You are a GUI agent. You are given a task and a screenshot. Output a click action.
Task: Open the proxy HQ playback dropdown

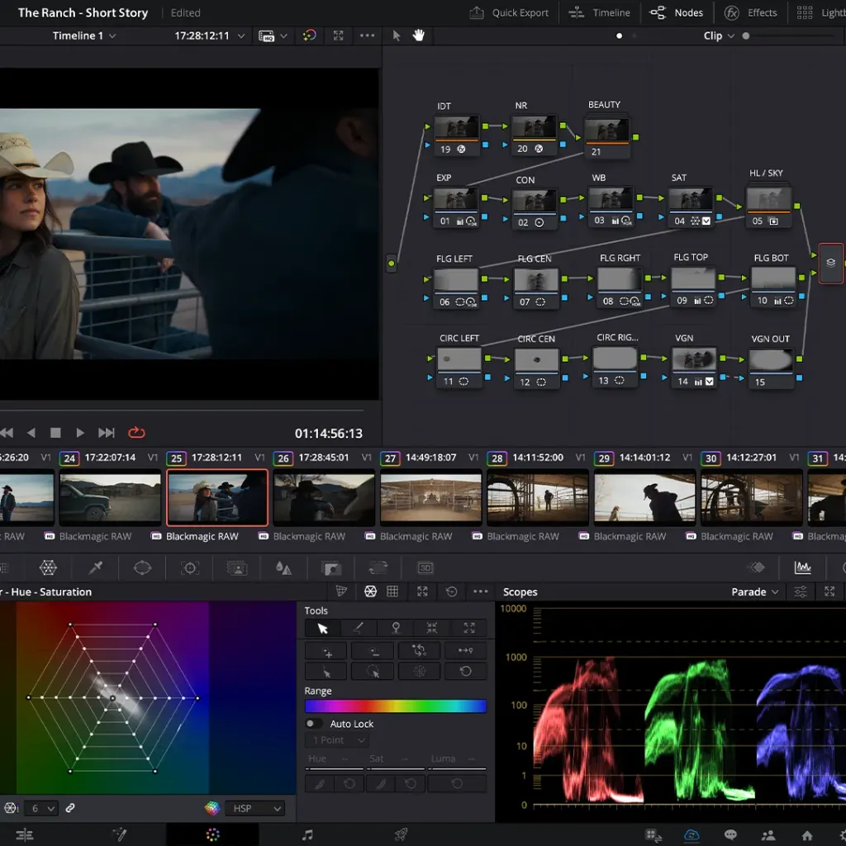click(273, 36)
